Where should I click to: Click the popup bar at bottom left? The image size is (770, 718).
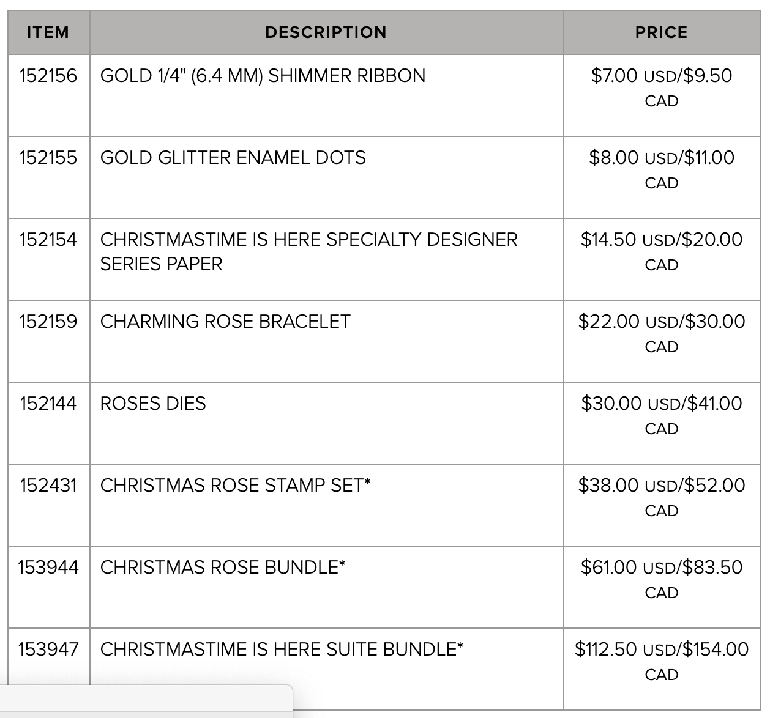coord(146,701)
